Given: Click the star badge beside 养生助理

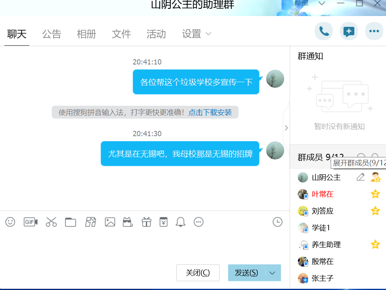Looking at the screenshot, I should click(x=376, y=244).
